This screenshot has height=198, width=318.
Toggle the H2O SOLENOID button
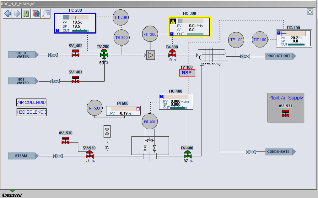tap(32, 112)
